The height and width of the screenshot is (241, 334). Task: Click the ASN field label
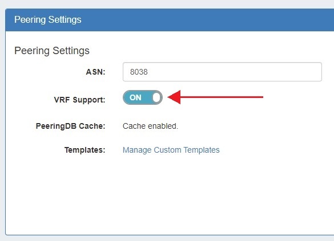[x=95, y=72]
